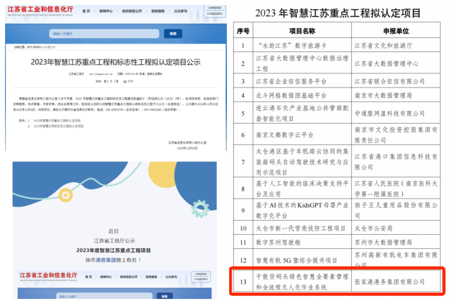
Task: Click the blue 港务集团 text in the caption
Action: [106, 260]
